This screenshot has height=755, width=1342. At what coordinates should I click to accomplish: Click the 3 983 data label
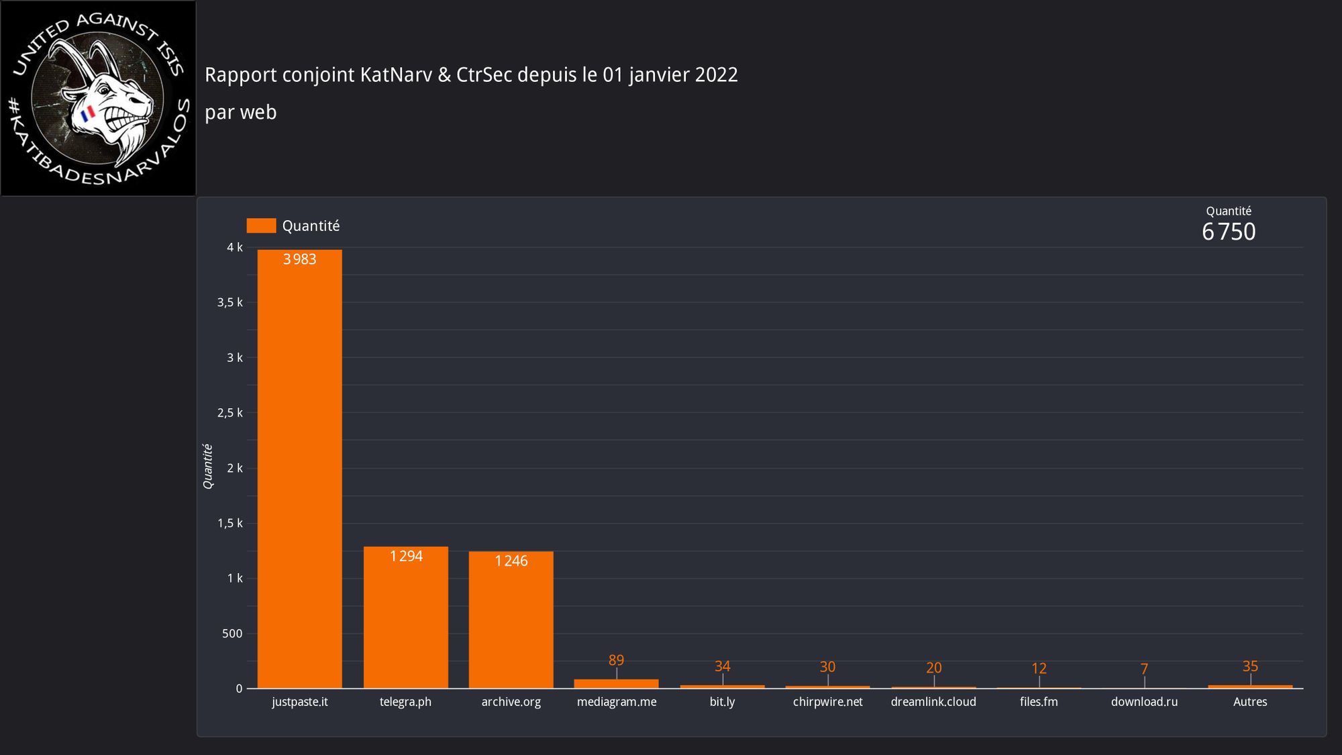[299, 260]
